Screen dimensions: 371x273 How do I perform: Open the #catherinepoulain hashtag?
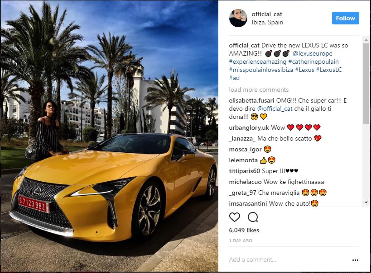313,61
